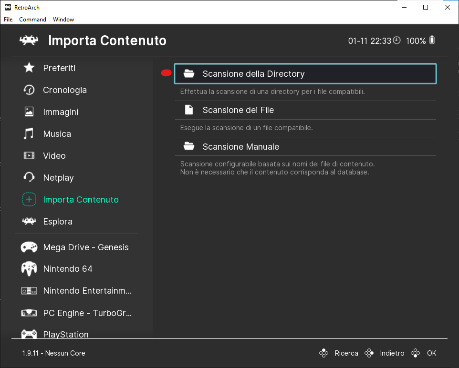Click the gamepad icon beside OK

[416, 353]
